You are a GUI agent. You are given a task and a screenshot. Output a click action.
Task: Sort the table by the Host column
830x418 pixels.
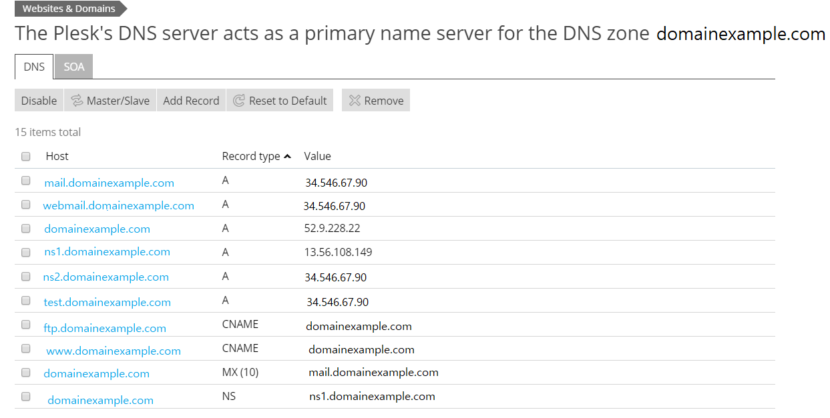pyautogui.click(x=57, y=156)
